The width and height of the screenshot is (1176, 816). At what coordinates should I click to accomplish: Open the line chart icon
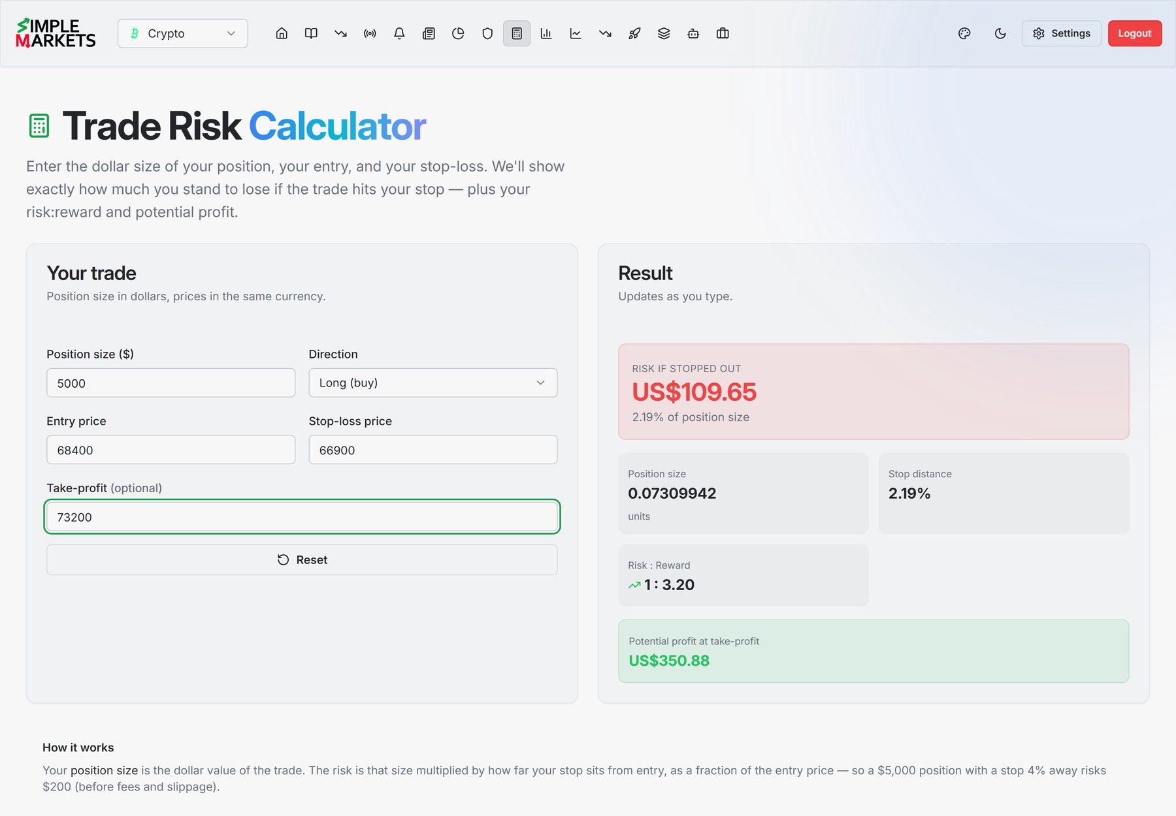[576, 33]
